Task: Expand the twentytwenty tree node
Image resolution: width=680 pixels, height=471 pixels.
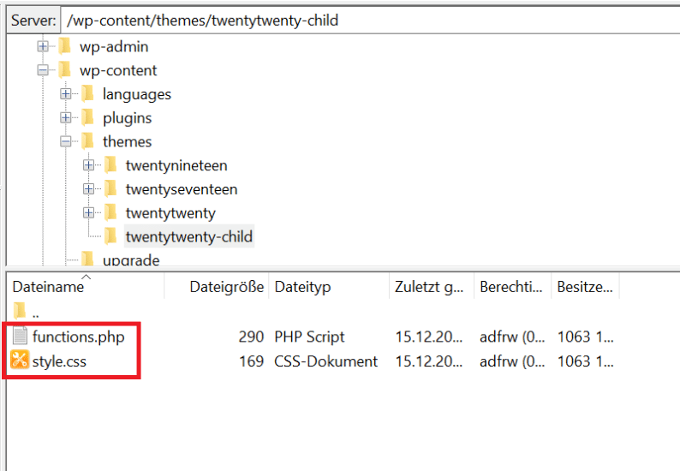Action: 89,212
